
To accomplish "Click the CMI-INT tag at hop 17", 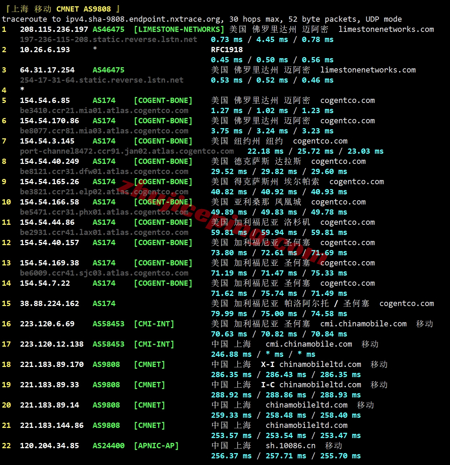I will pyautogui.click(x=154, y=344).
